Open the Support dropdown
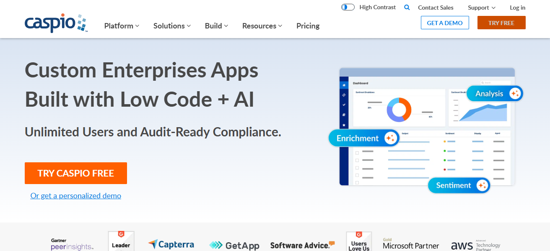The width and height of the screenshot is (550, 251). (x=482, y=8)
